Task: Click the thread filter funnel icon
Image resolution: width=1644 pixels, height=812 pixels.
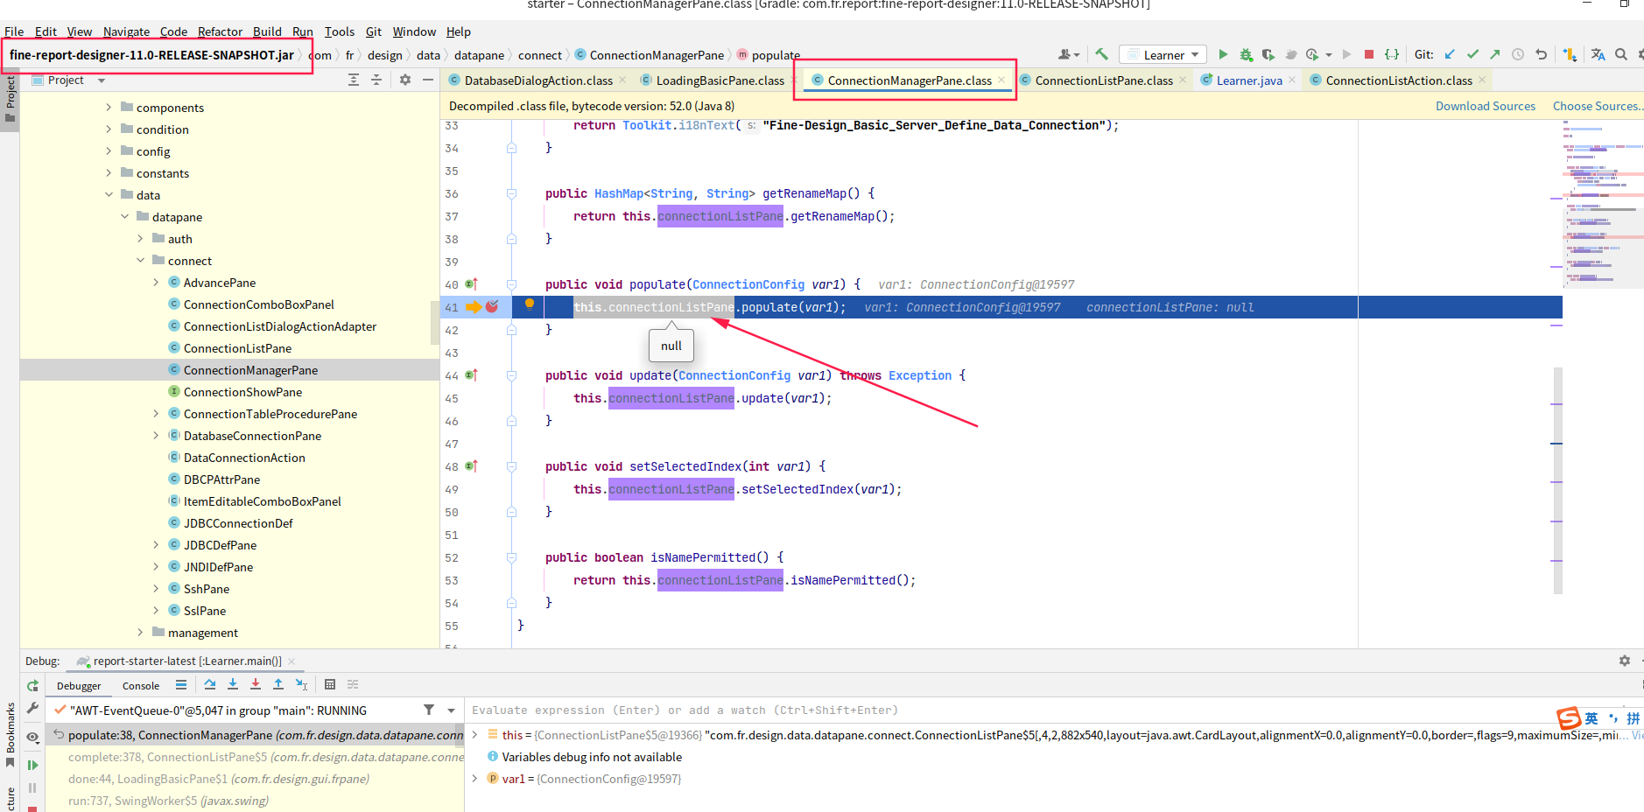Action: tap(429, 710)
